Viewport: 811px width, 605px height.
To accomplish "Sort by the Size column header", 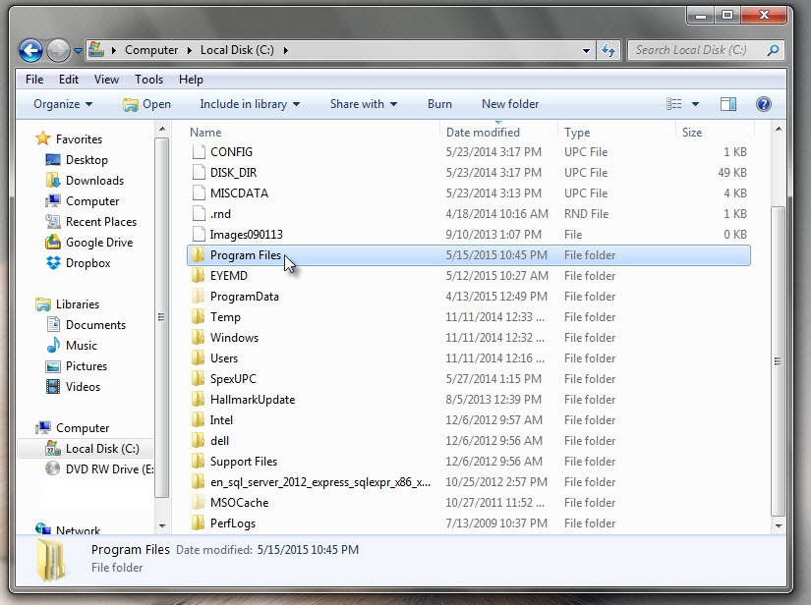I will click(691, 133).
